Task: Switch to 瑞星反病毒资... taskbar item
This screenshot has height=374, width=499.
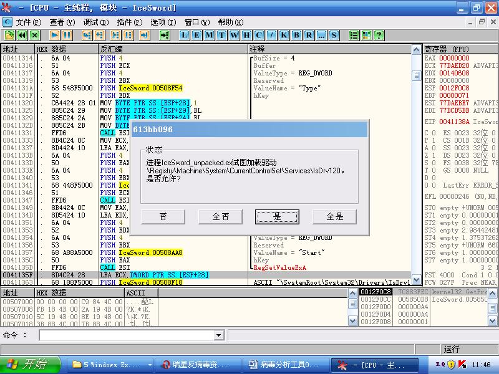Action: pos(197,365)
